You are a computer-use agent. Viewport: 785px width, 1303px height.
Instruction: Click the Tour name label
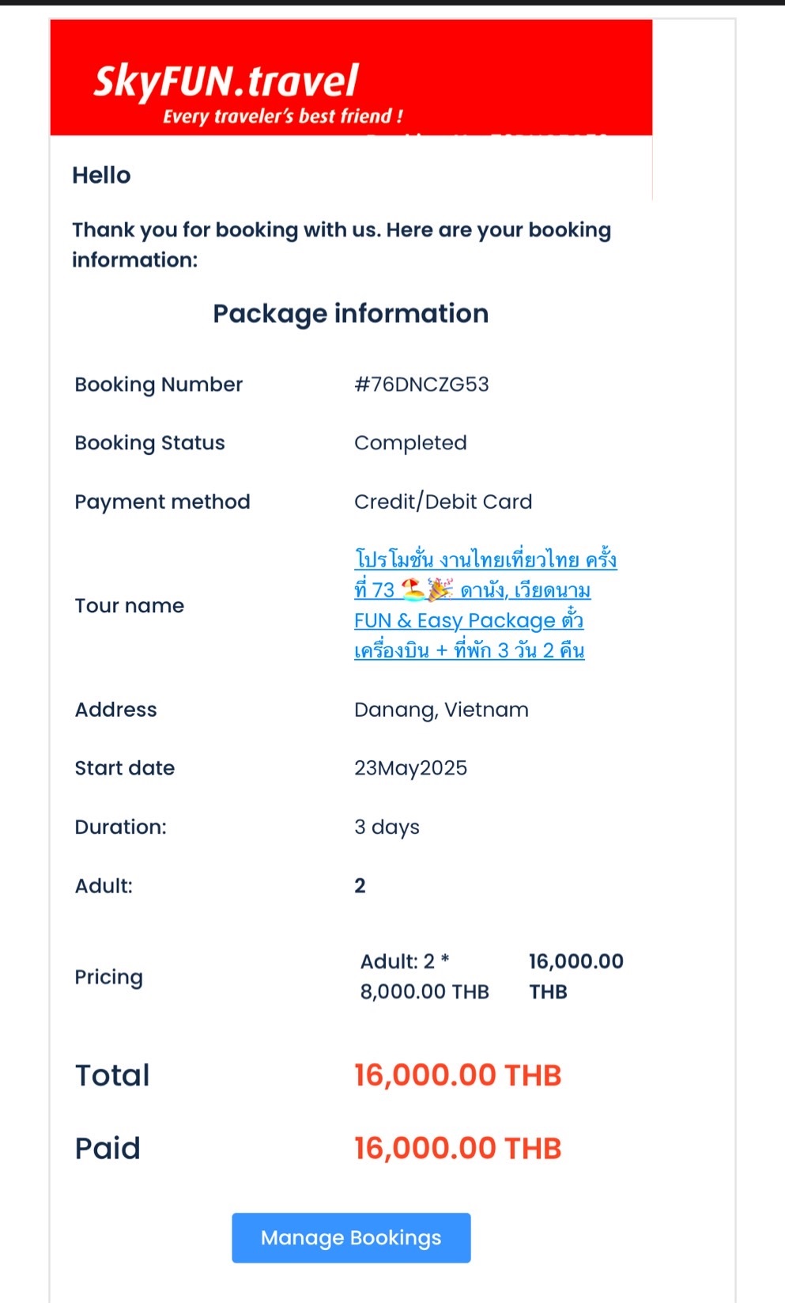click(x=130, y=605)
